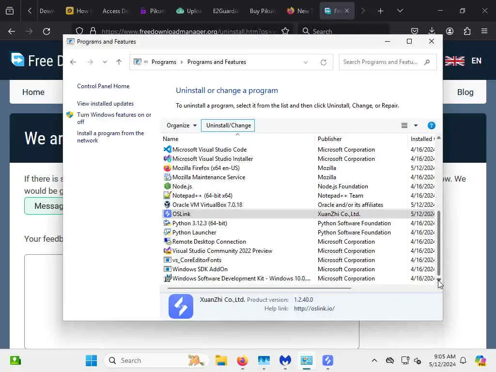Image resolution: width=496 pixels, height=372 pixels.
Task: Expand the address bar history dropdown
Action: point(306,62)
